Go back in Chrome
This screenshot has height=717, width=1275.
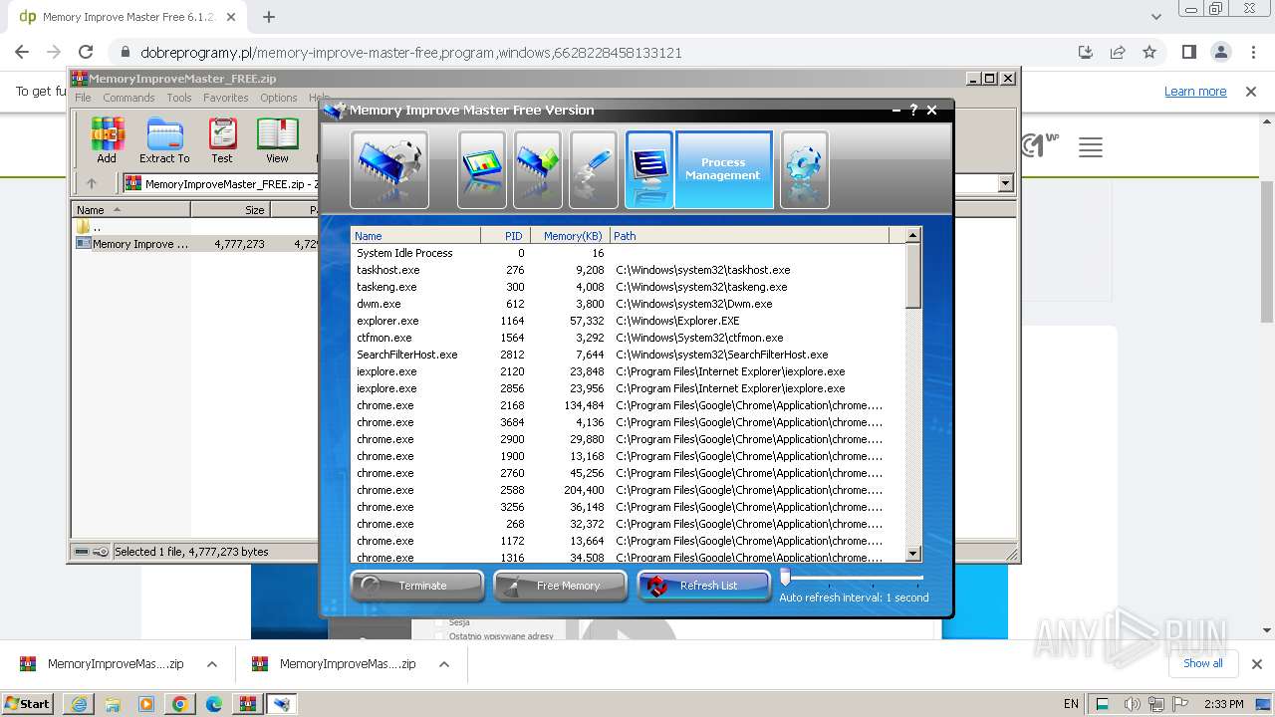(x=22, y=52)
